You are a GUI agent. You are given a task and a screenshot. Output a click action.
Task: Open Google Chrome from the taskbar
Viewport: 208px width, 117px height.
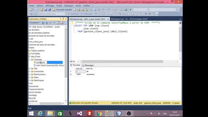pyautogui.click(x=99, y=113)
